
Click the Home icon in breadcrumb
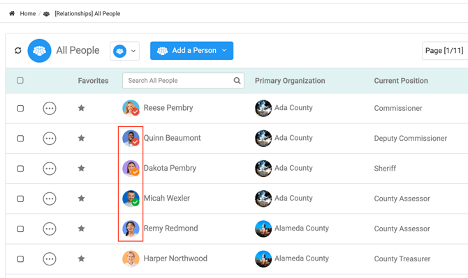[x=12, y=13]
